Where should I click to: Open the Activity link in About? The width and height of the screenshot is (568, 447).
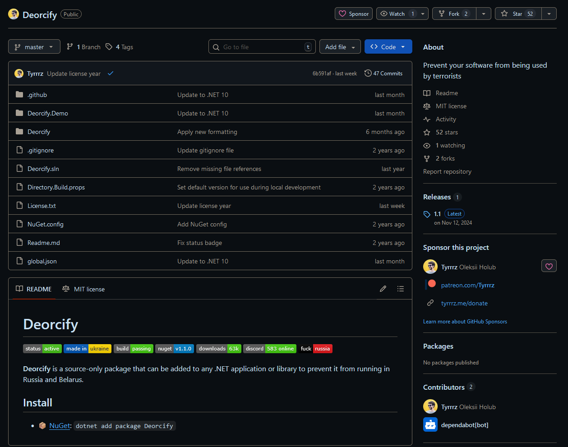446,119
